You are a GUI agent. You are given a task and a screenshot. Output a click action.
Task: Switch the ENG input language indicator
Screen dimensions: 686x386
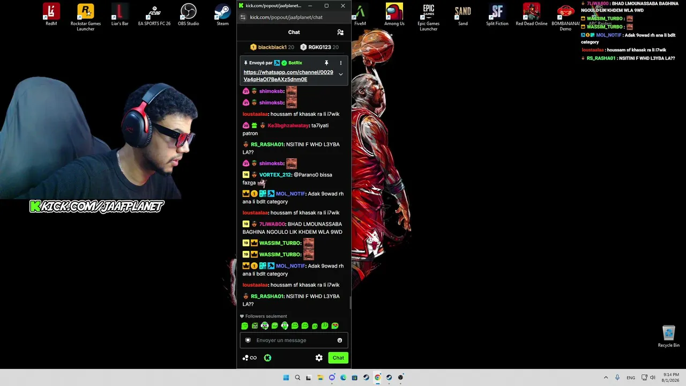[631, 377]
